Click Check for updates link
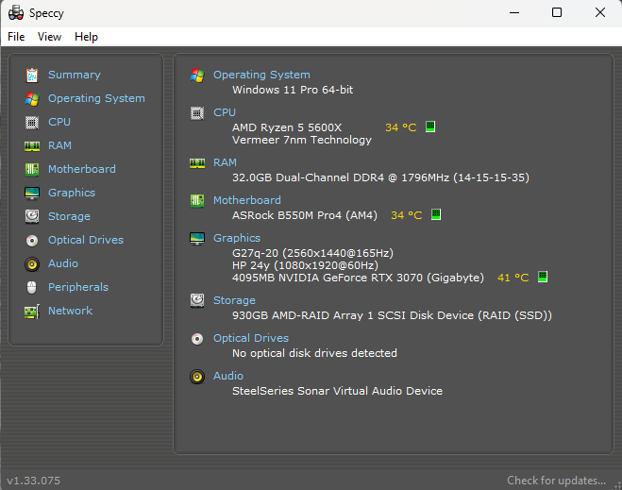622x490 pixels. (556, 481)
